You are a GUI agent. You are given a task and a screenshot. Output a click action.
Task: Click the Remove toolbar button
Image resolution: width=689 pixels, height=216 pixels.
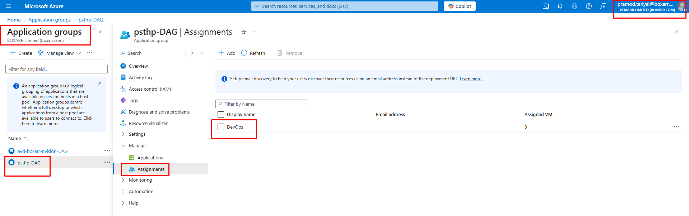pyautogui.click(x=289, y=53)
